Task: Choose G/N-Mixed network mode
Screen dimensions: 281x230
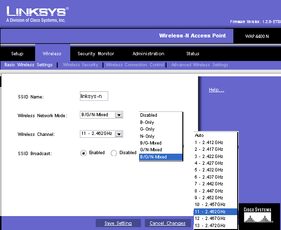Action: [x=161, y=150]
